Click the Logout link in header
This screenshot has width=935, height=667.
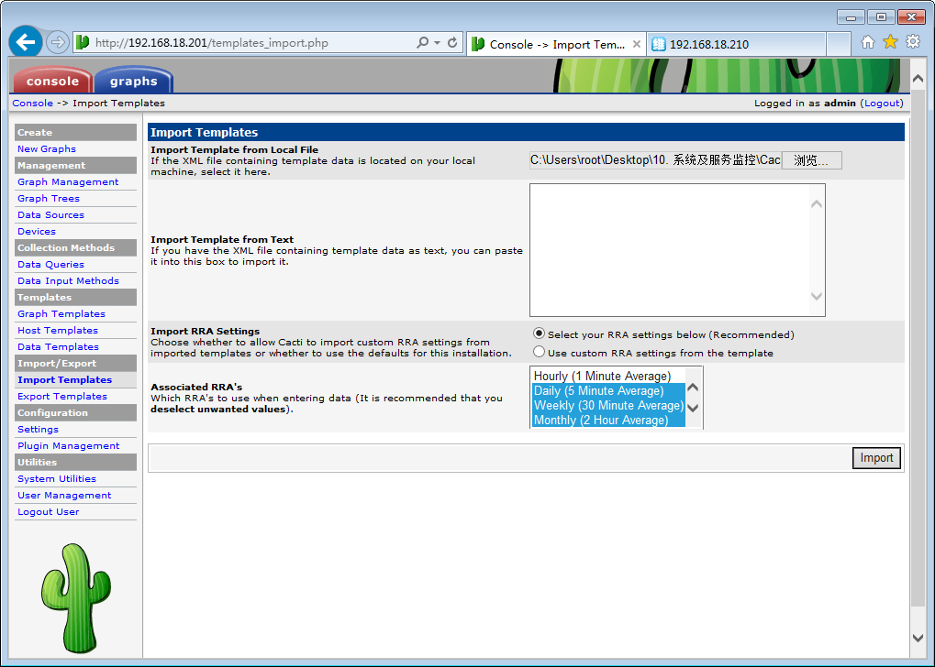pyautogui.click(x=882, y=103)
